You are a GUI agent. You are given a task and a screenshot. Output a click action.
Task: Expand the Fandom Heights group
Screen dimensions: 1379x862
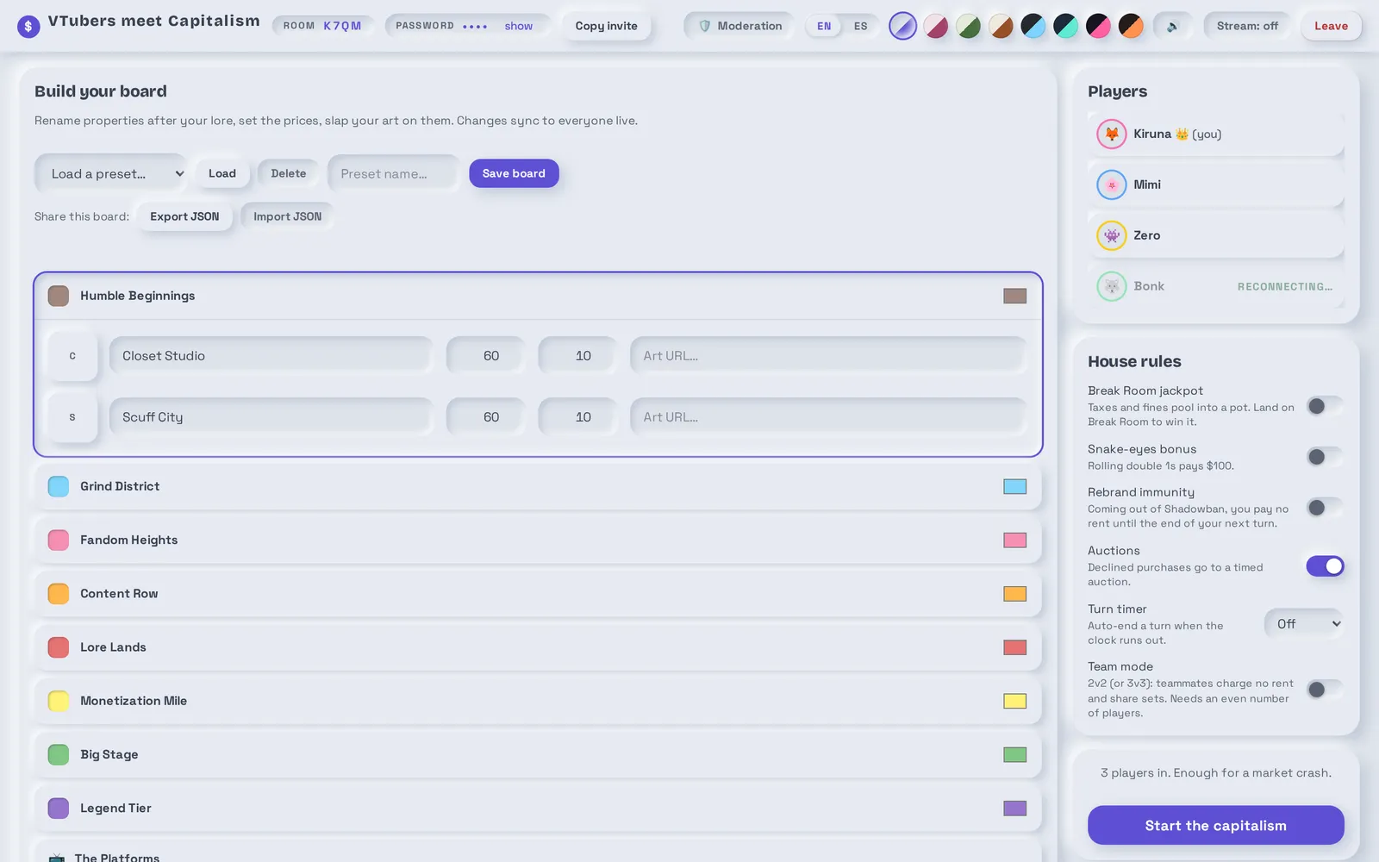538,540
